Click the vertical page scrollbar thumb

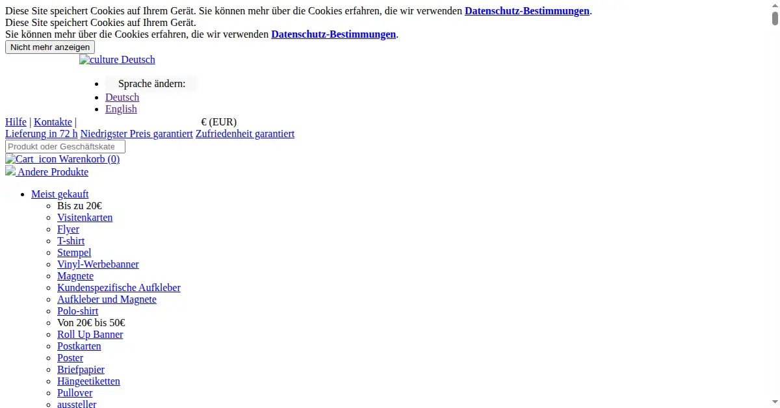(x=775, y=18)
